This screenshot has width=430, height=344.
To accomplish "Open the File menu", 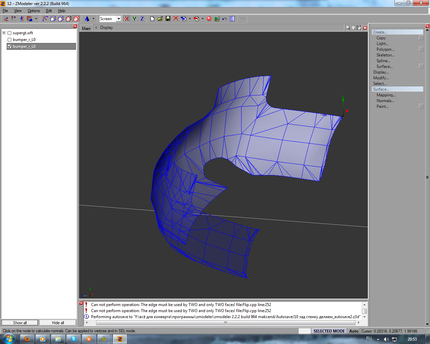I will 5,11.
